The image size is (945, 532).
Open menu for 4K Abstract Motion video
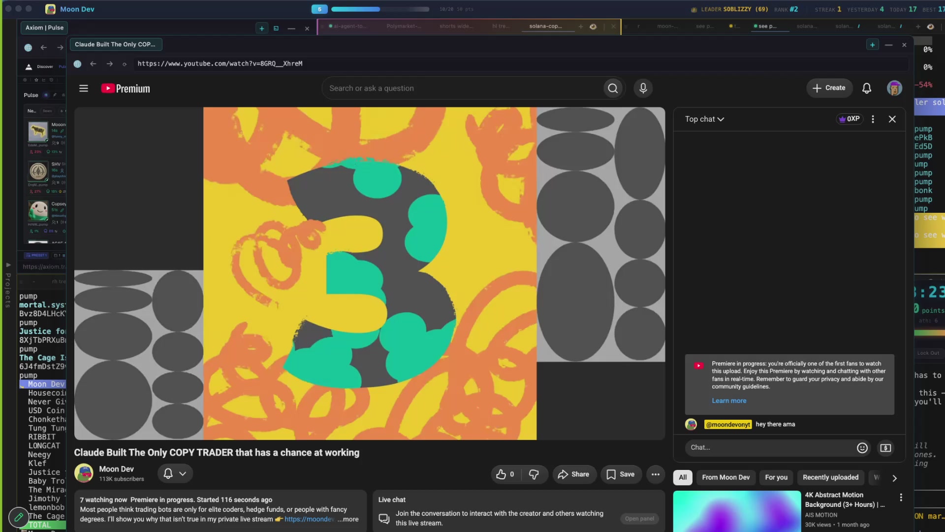[x=901, y=498]
